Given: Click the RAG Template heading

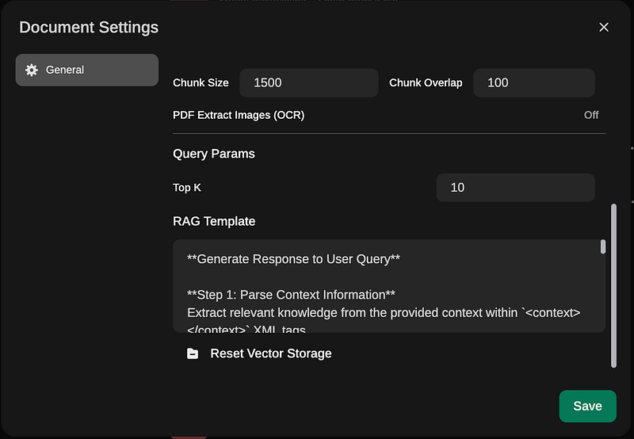Looking at the screenshot, I should coord(214,222).
